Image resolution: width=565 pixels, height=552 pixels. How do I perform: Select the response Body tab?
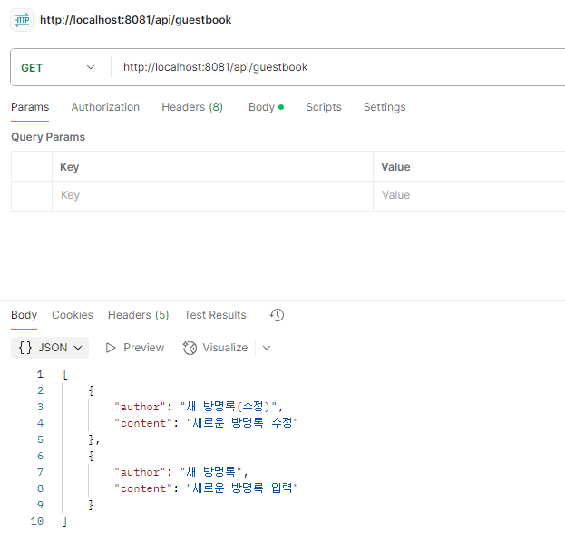(x=24, y=315)
